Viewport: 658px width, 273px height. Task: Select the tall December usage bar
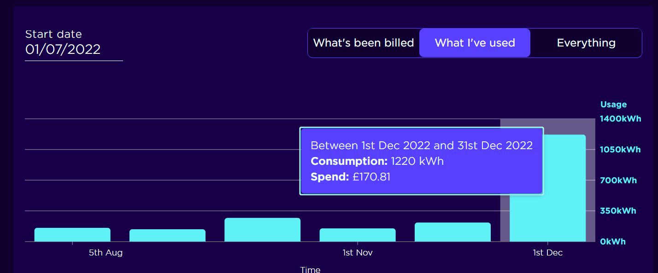pyautogui.click(x=547, y=188)
